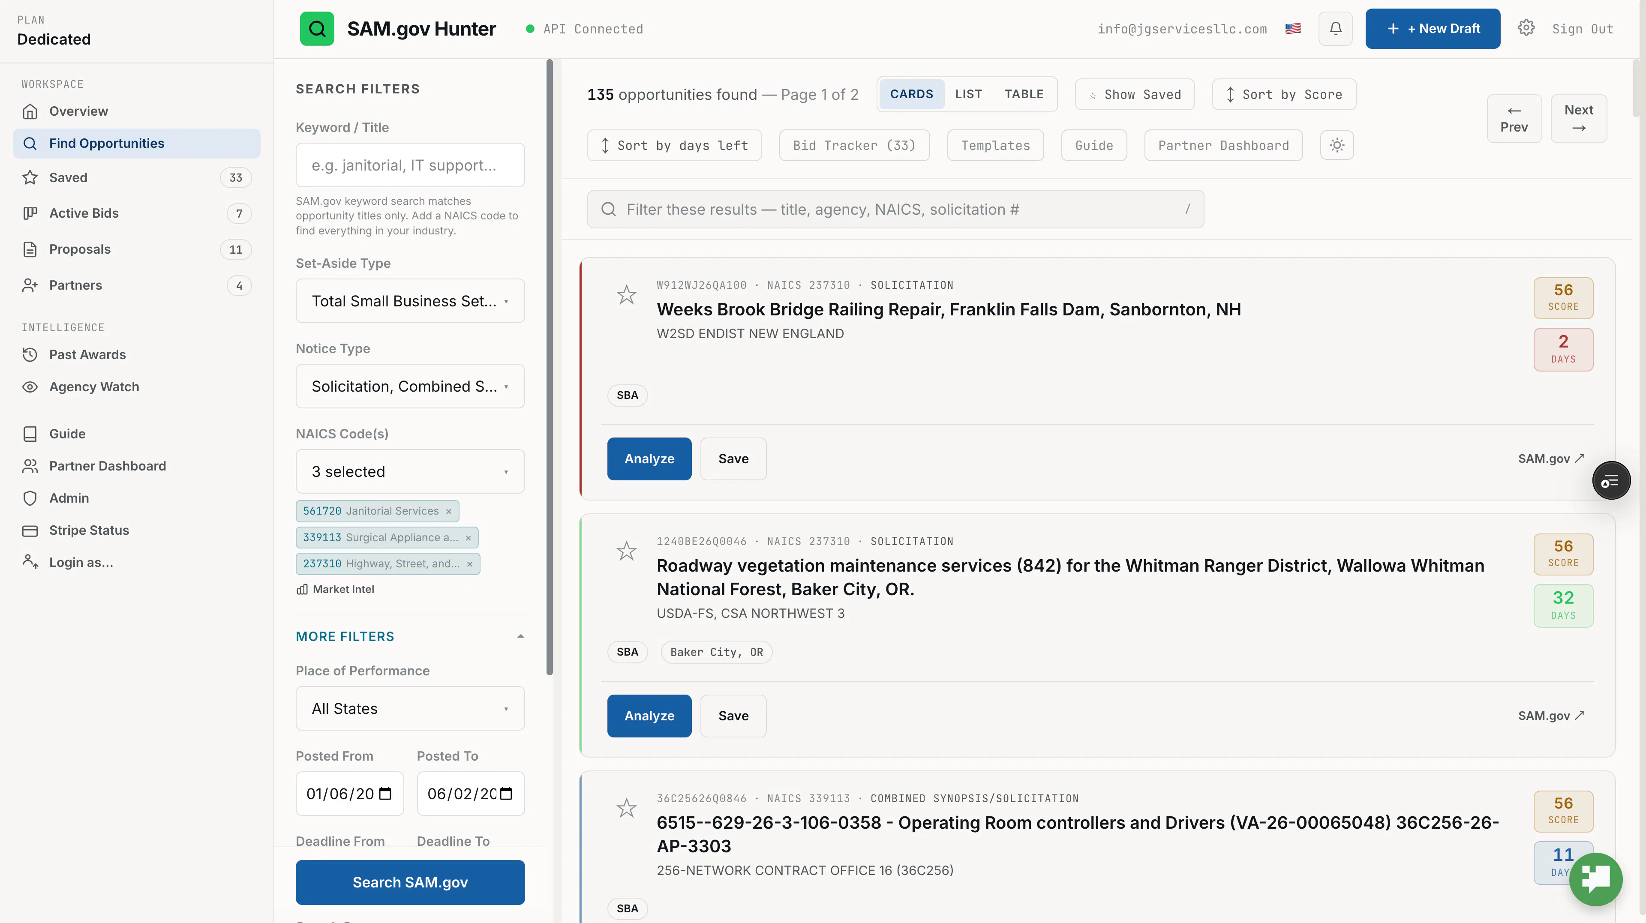Star the Weeks Brook Bridge Railing Repair card

[x=626, y=294]
